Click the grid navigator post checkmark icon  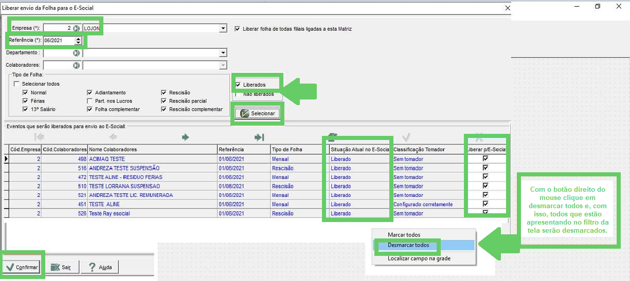coord(406,137)
